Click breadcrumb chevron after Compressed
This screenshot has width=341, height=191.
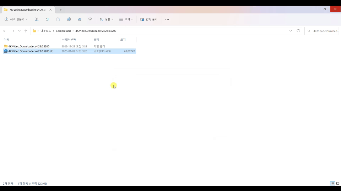coord(73,31)
